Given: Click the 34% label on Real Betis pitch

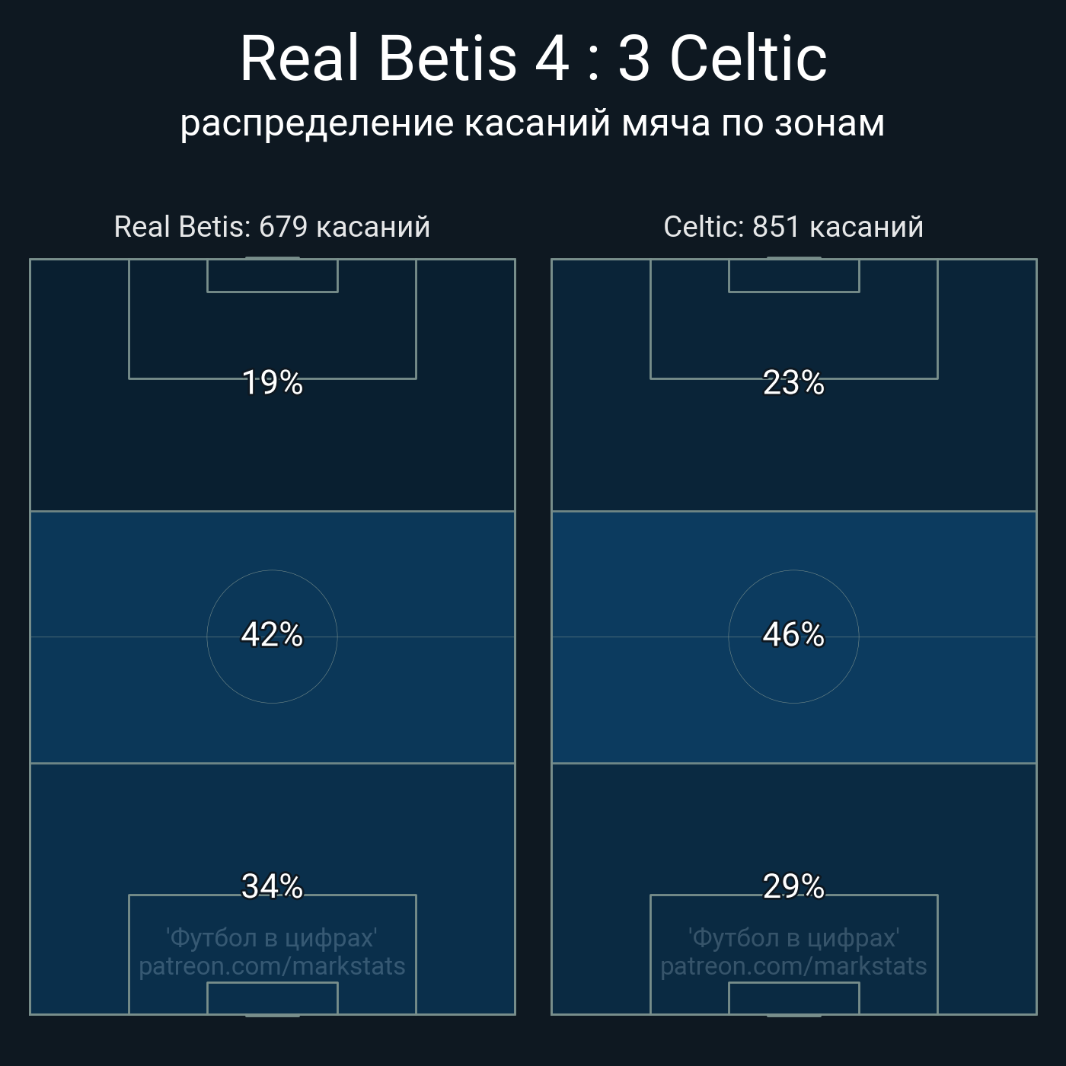Looking at the screenshot, I should coord(272,886).
